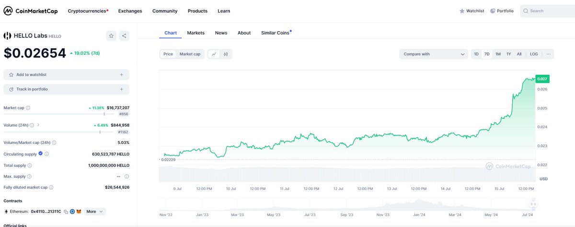
Task: Click the Market cap rank slider bar
Action: pos(59,114)
